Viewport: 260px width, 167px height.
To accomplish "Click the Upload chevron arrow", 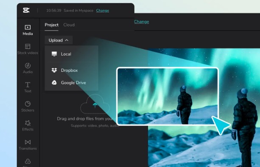I will [x=67, y=40].
